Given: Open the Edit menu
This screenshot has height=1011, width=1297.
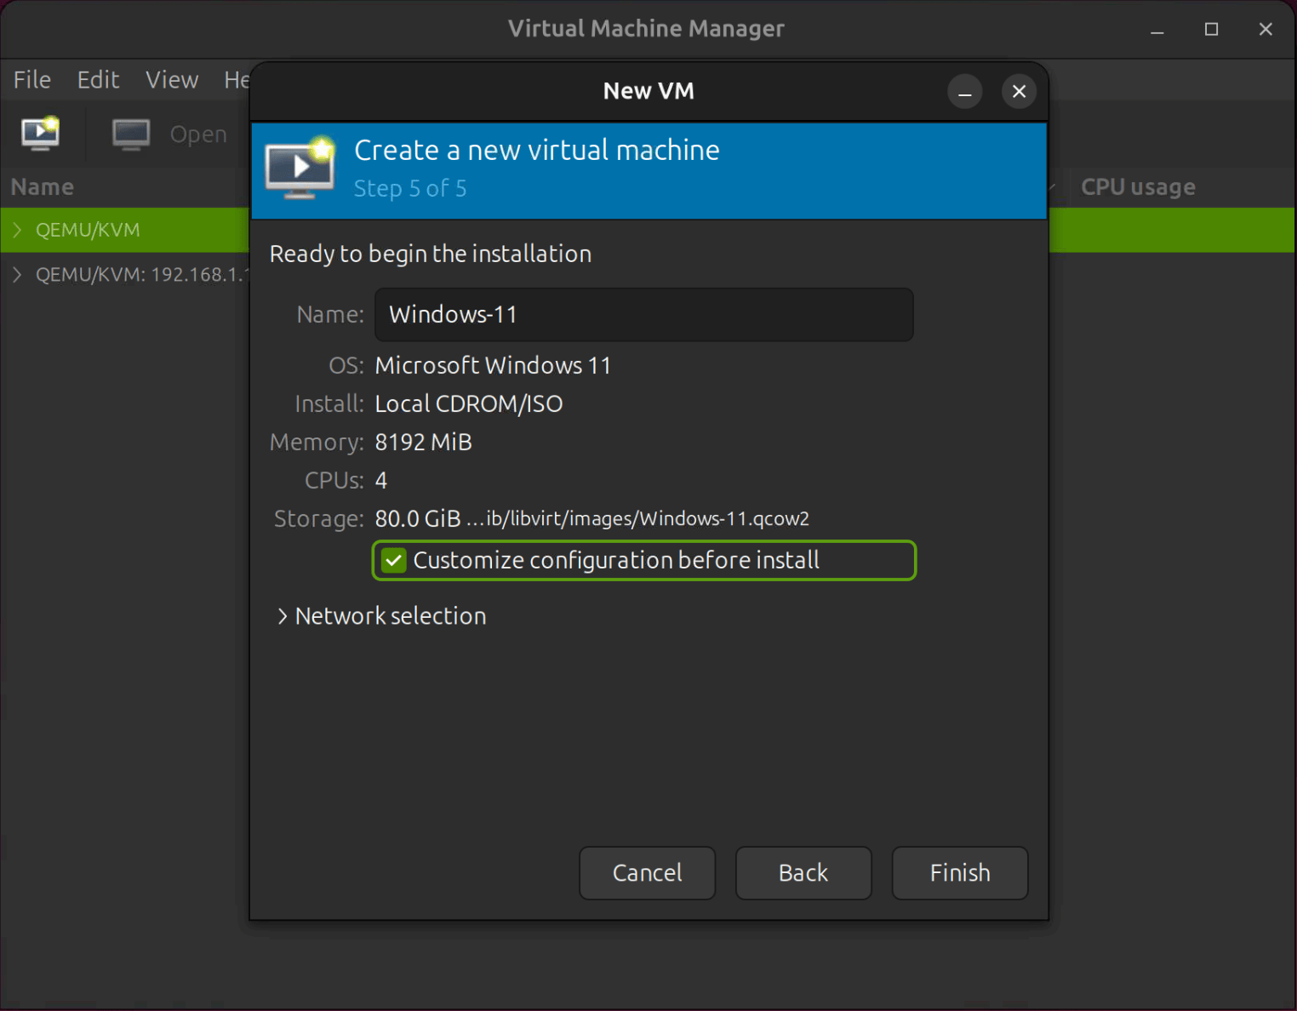Looking at the screenshot, I should (x=97, y=79).
